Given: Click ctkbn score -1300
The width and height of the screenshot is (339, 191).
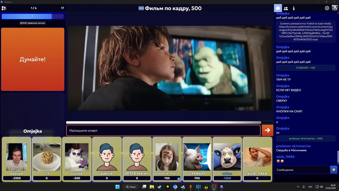Looking at the screenshot, I should click(227, 178).
